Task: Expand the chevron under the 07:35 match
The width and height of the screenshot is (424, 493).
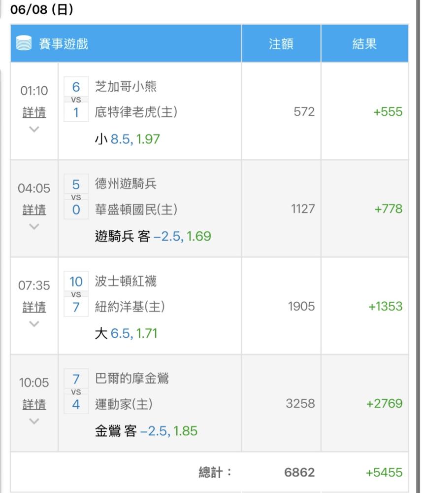Action: (34, 324)
